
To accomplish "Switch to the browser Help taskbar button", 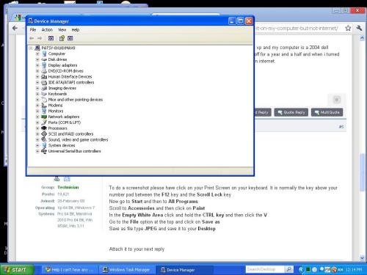I will pyautogui.click(x=70, y=270).
